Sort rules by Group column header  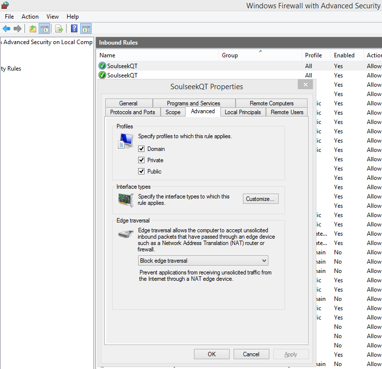click(260, 55)
